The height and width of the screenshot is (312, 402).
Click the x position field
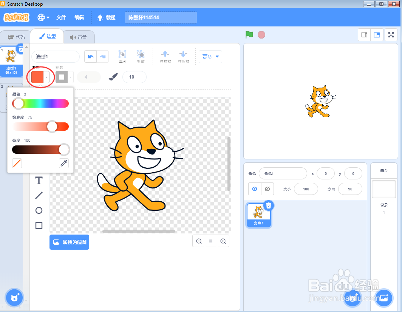point(326,173)
